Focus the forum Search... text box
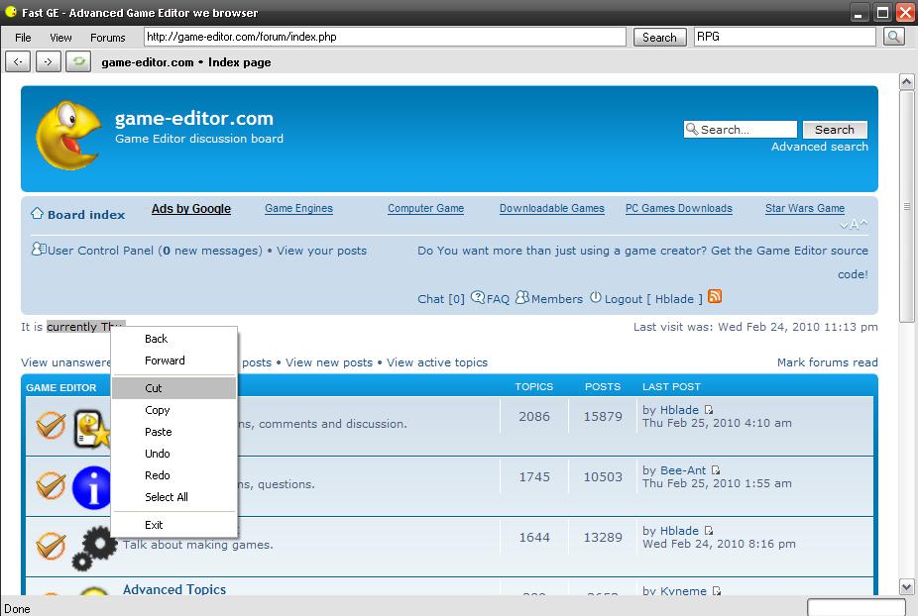918x616 pixels. tap(740, 130)
